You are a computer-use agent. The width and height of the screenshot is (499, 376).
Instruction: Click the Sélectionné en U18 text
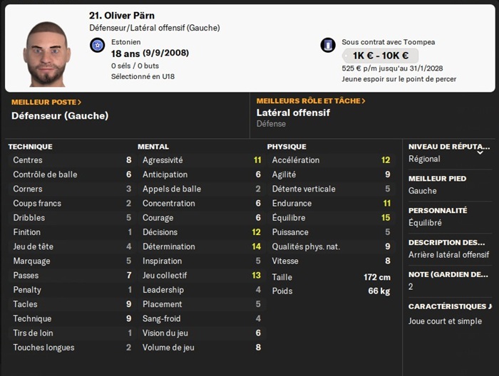click(x=143, y=76)
